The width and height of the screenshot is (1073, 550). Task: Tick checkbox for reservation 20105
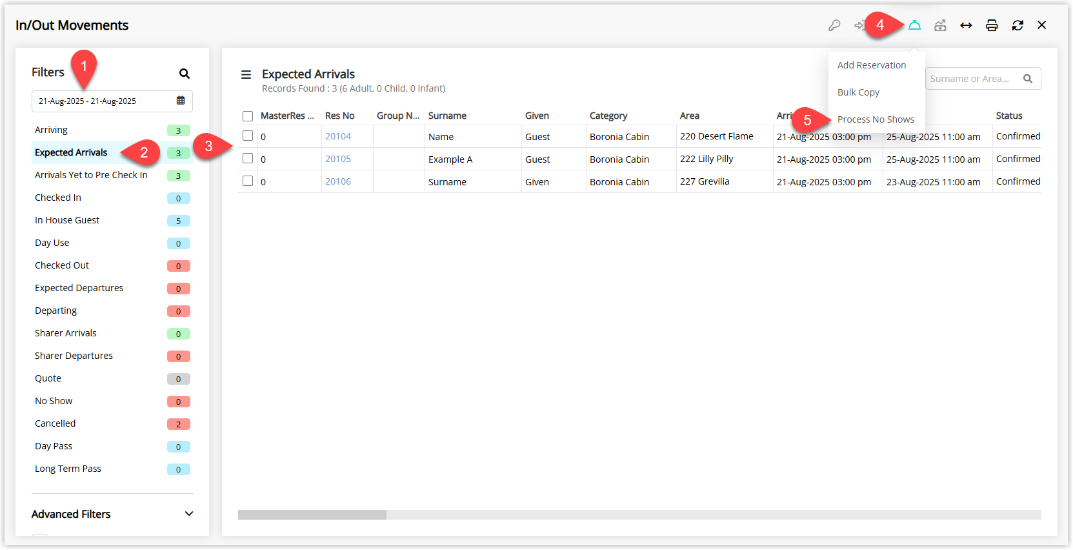[248, 158]
